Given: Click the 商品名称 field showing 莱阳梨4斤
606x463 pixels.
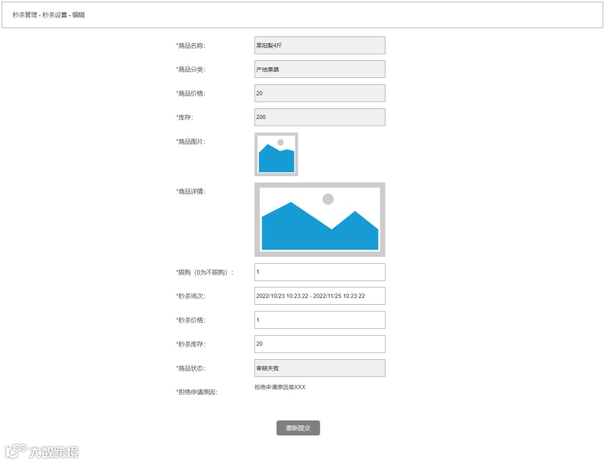Looking at the screenshot, I should click(x=320, y=45).
